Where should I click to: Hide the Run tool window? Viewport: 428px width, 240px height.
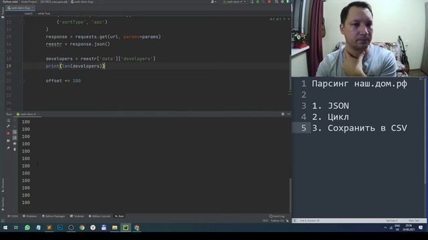pos(288,114)
